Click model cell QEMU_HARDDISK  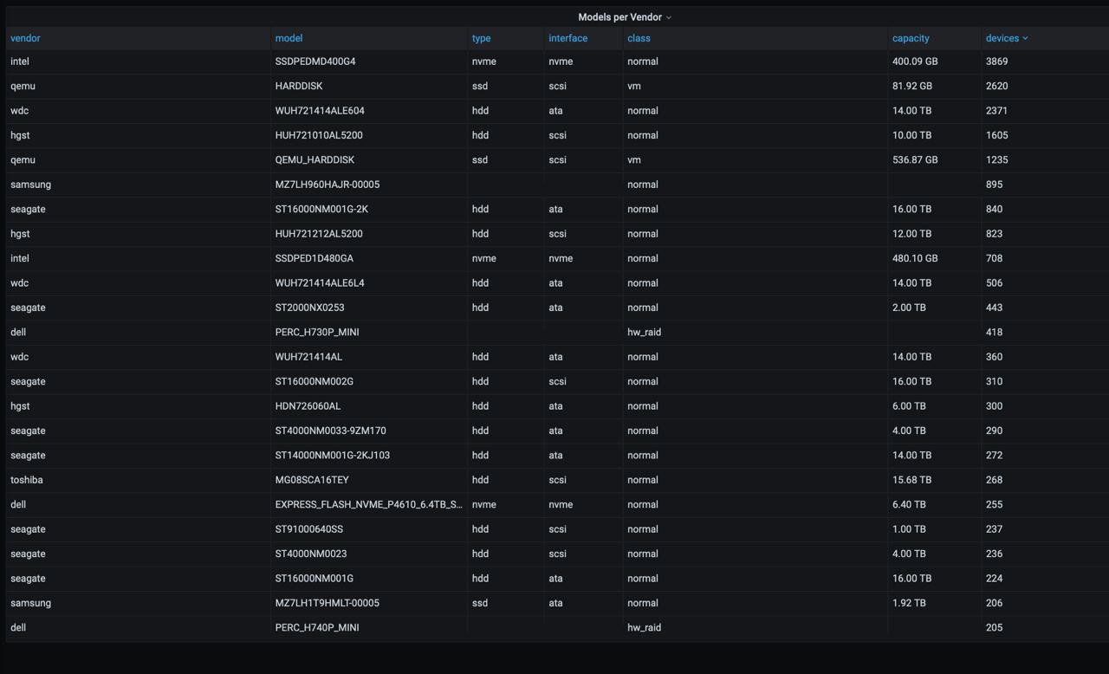click(315, 159)
